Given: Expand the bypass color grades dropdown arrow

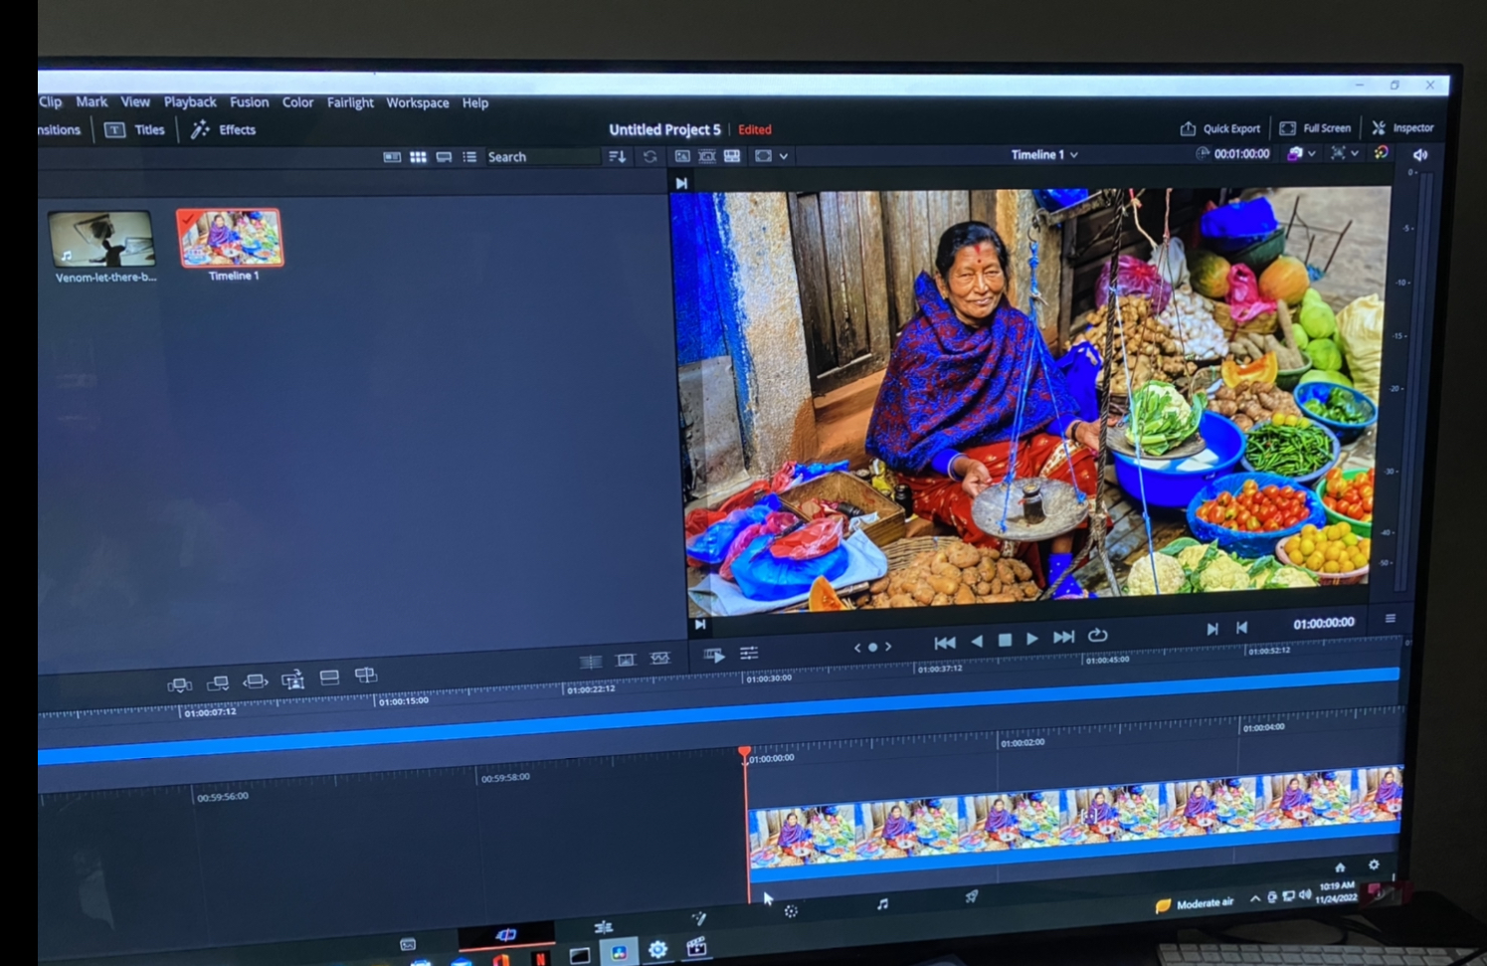Looking at the screenshot, I should (1311, 153).
